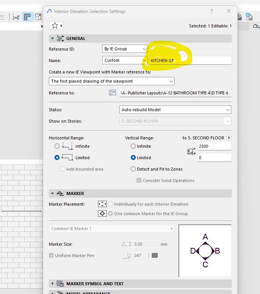This screenshot has height=294, width=260.
Task: Open the Status Auto-rebuild Model dropdown
Action: pos(175,110)
